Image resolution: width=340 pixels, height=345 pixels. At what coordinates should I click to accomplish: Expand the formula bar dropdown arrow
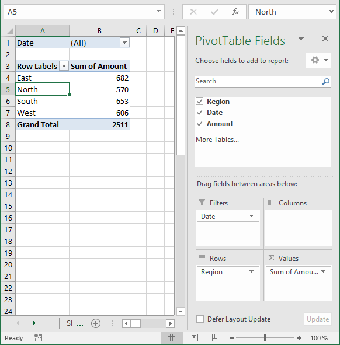[331, 11]
